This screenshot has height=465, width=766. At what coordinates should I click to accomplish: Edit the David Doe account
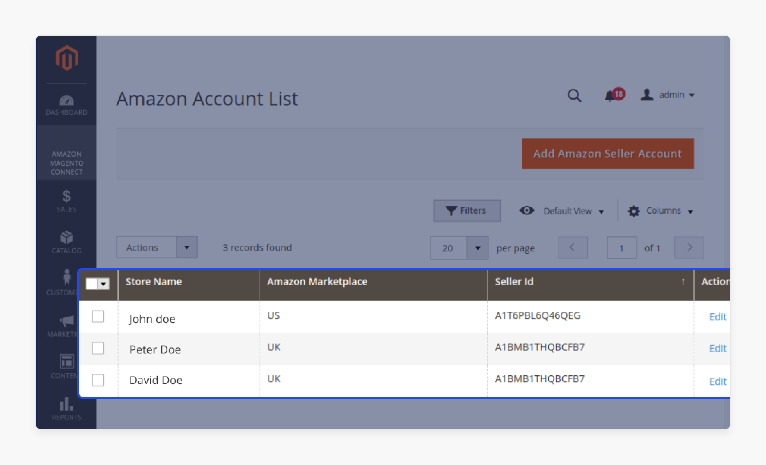pyautogui.click(x=718, y=381)
